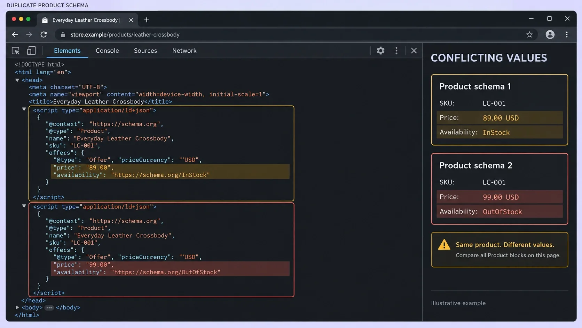582x328 pixels.
Task: Expand the body element
Action: pos(17,307)
